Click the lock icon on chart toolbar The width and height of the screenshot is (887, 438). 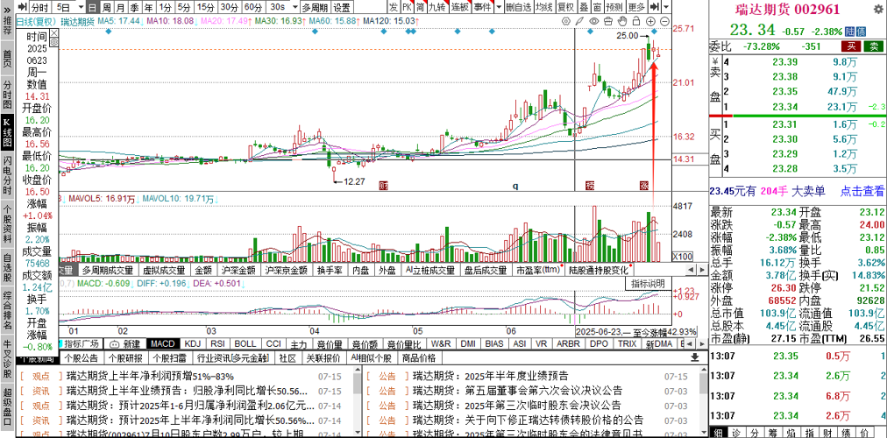pos(636,21)
